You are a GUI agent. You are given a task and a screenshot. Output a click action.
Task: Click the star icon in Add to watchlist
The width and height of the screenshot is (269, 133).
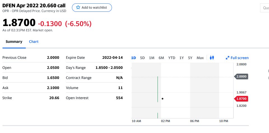[78, 7]
